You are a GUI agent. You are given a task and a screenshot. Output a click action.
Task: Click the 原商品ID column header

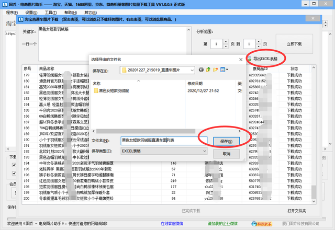click(x=260, y=68)
